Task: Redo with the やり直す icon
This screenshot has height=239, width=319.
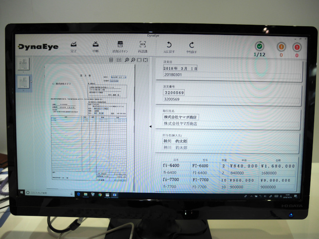Action: coord(191,47)
